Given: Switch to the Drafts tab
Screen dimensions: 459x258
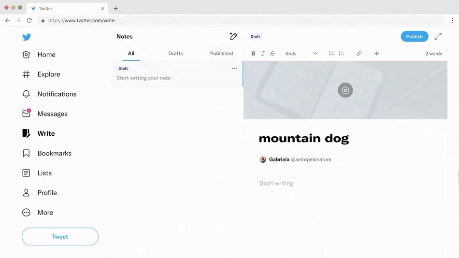Looking at the screenshot, I should [176, 54].
